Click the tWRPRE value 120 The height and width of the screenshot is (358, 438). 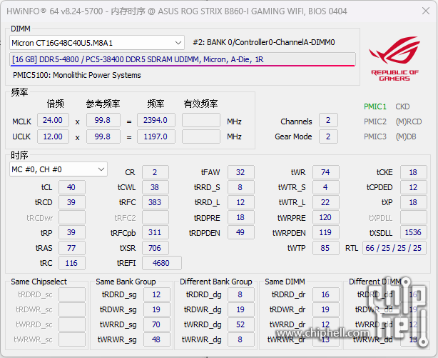[326, 217]
